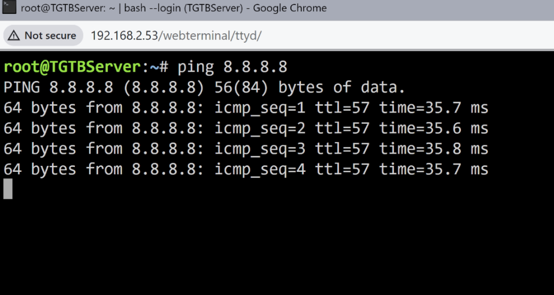Image resolution: width=554 pixels, height=295 pixels.
Task: Click ttl=57 in the first reply
Action: coord(342,108)
